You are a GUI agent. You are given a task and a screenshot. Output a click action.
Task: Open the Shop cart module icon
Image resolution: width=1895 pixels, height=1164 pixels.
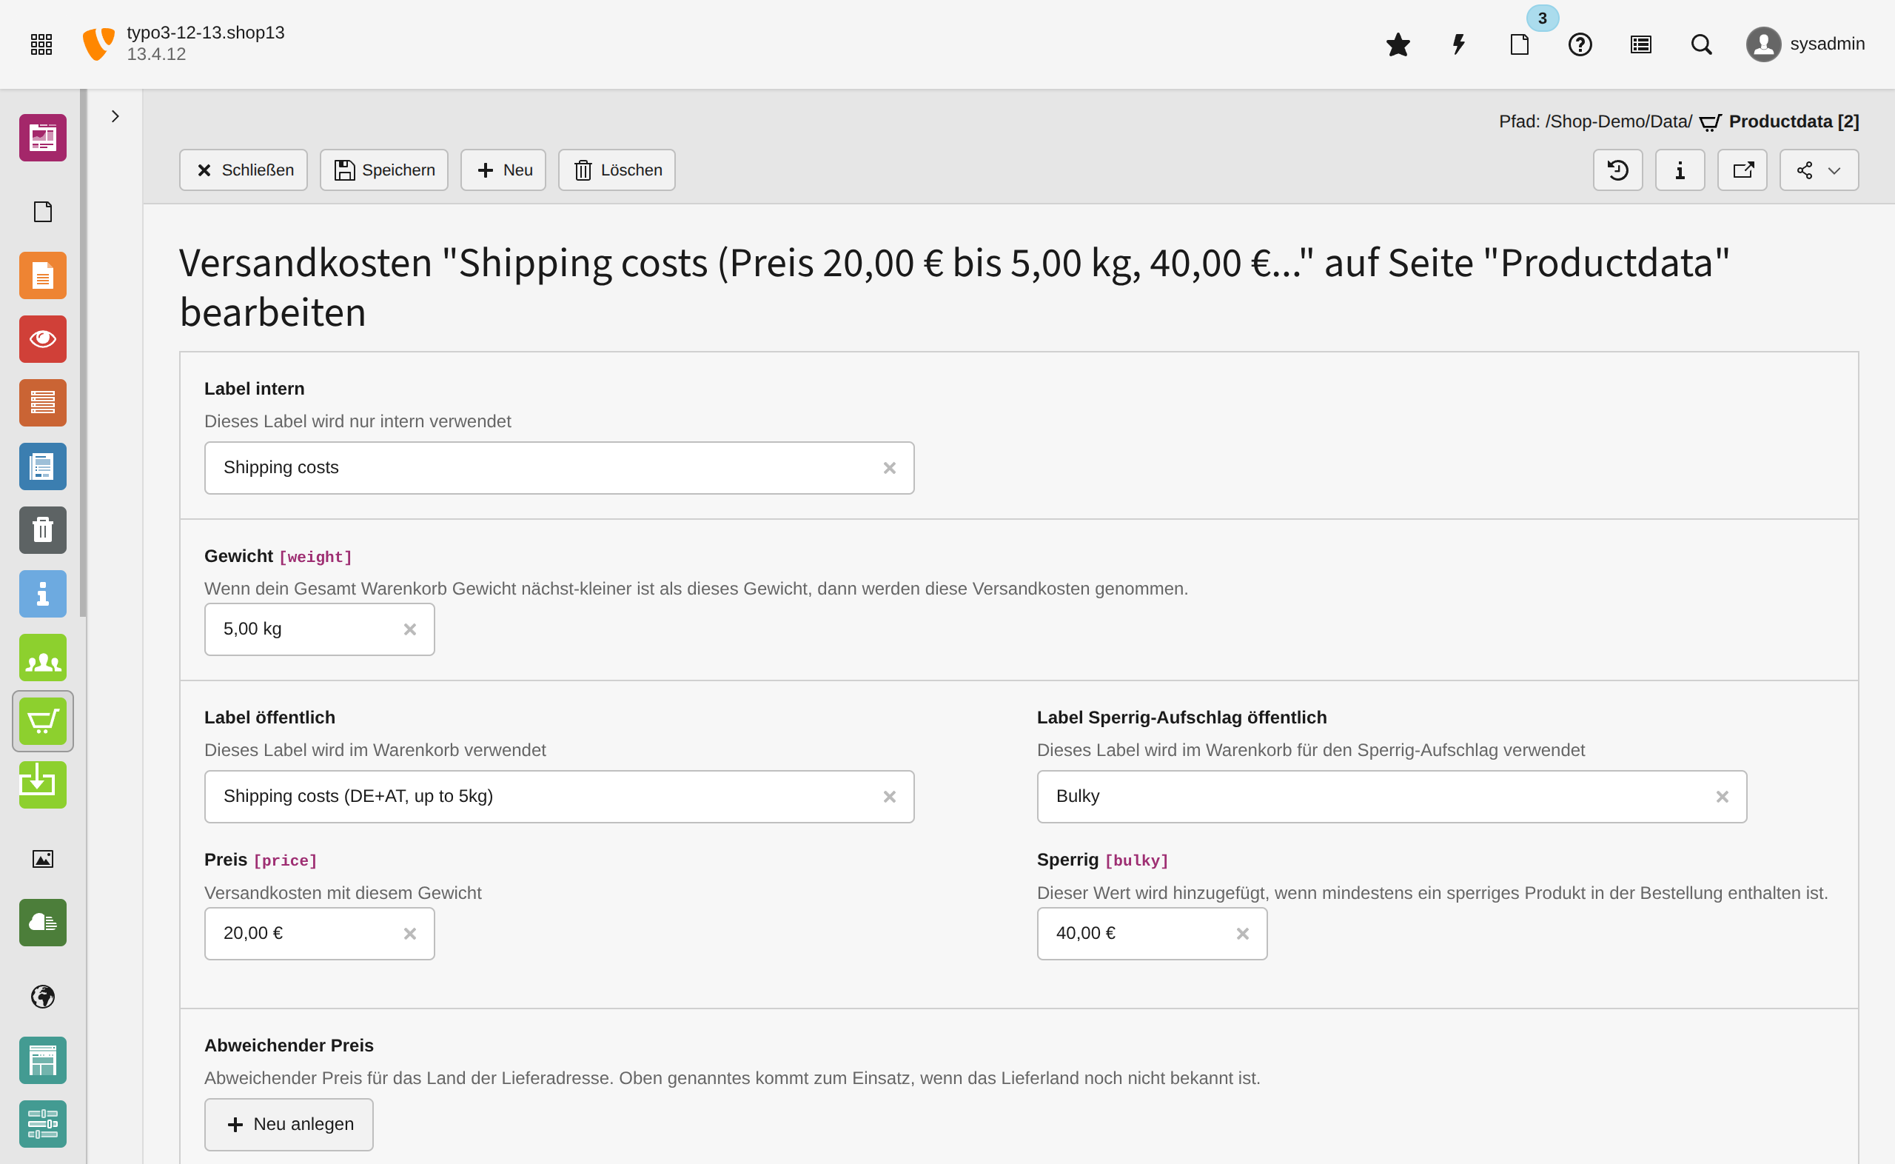[42, 721]
